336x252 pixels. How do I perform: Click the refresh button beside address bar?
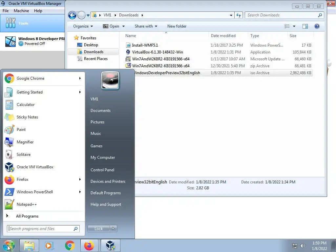tap(238, 15)
